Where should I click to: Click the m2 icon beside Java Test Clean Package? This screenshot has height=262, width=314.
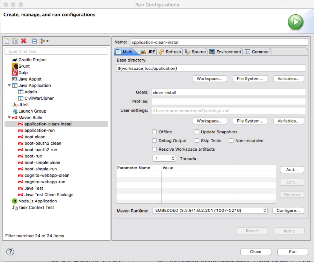tap(21, 195)
